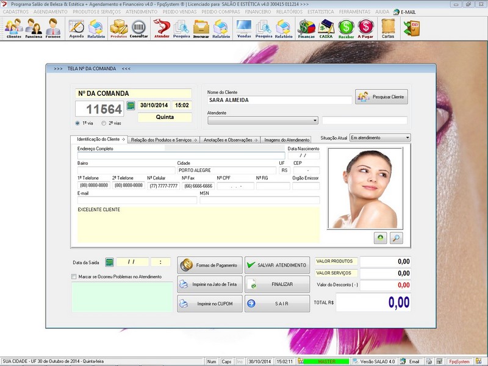
Task: Open the CAIXA cash register icon
Action: [x=326, y=28]
